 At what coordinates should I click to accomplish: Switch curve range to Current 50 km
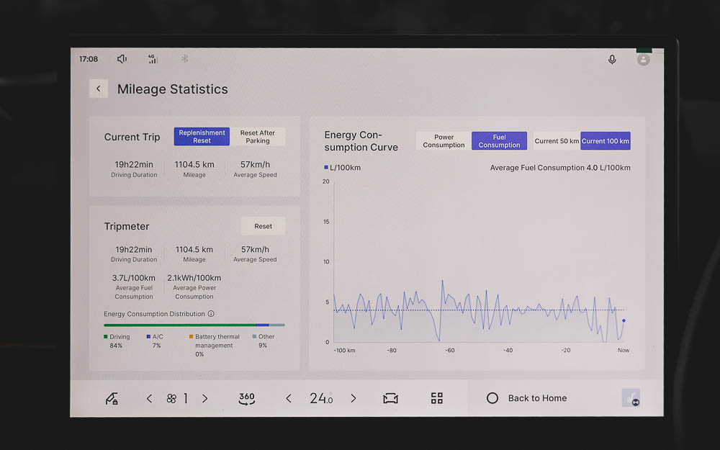pyautogui.click(x=556, y=141)
